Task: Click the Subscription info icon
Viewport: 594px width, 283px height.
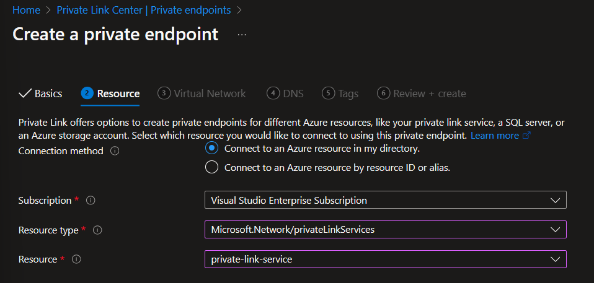Action: pos(91,201)
